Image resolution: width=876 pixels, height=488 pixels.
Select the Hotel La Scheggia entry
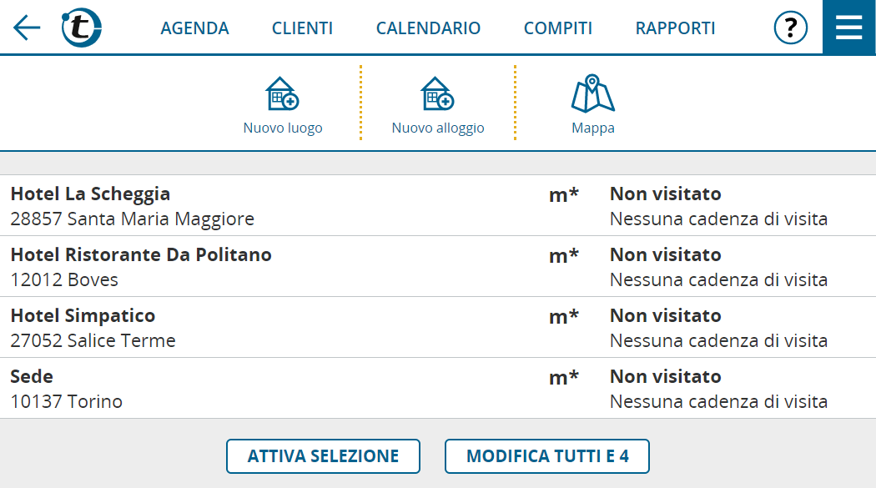(x=438, y=205)
